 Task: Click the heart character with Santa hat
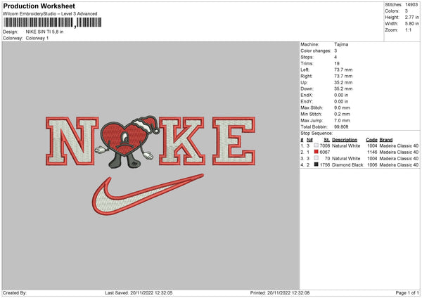point(127,143)
